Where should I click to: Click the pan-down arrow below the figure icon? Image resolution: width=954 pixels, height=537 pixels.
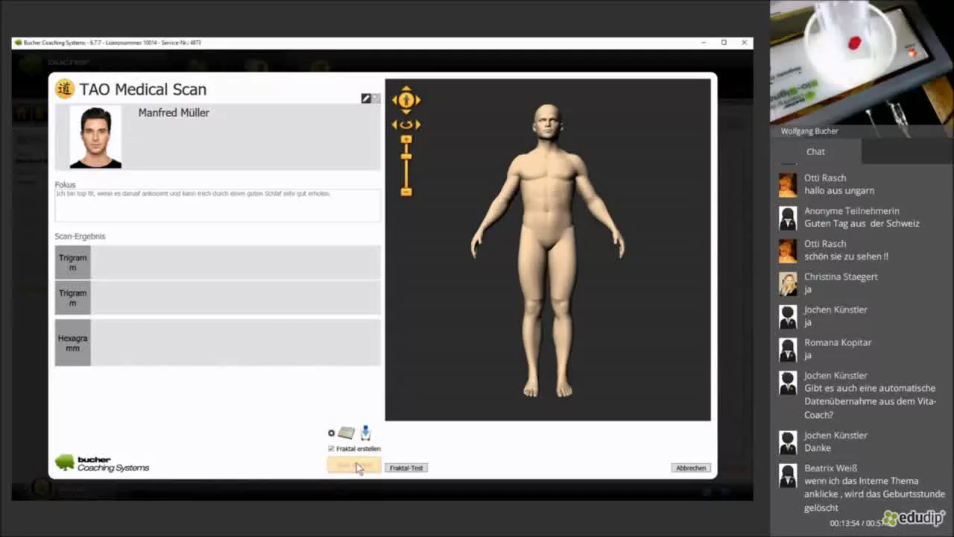tap(406, 111)
